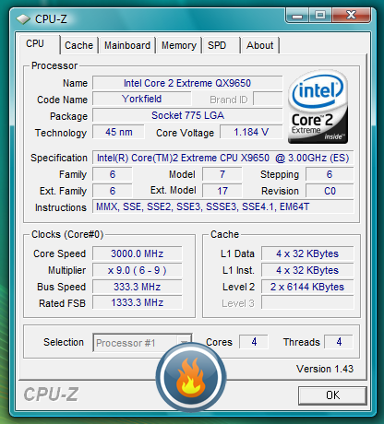The image size is (384, 424).
Task: Open the Mainboard tab
Action: 127,45
